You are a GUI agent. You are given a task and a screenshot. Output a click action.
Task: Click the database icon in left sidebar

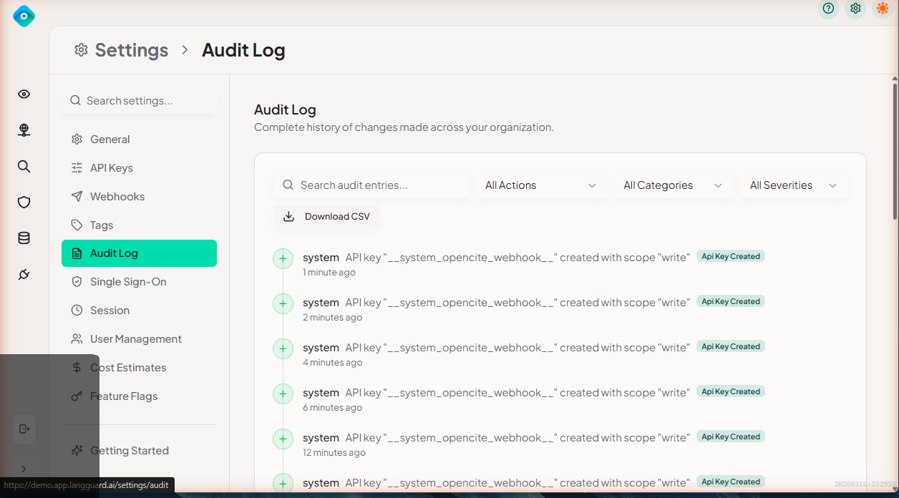(24, 238)
